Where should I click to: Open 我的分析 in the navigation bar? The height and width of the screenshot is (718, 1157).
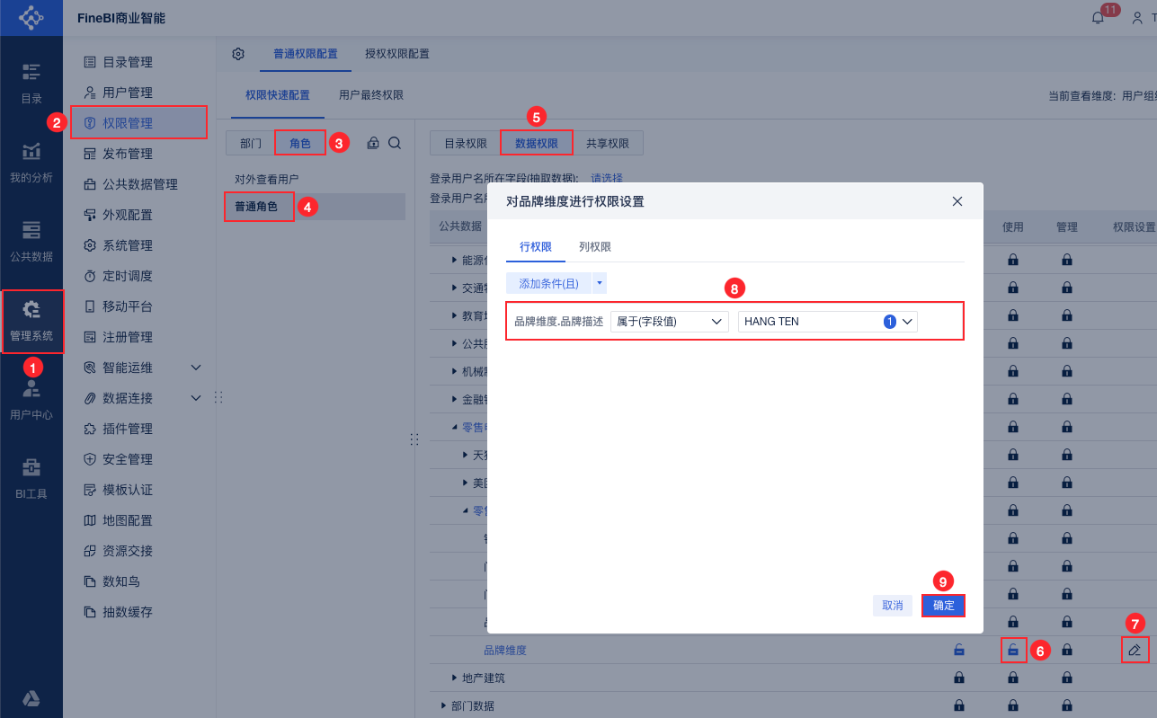click(31, 163)
